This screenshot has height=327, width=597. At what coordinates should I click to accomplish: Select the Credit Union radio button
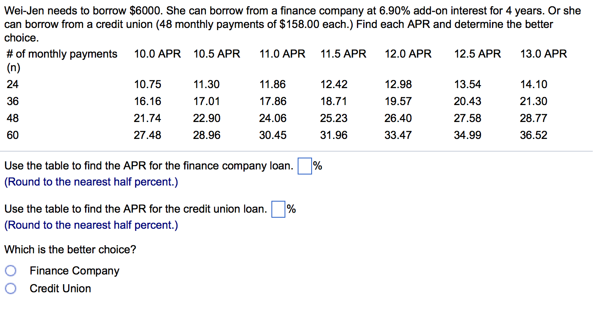11,288
